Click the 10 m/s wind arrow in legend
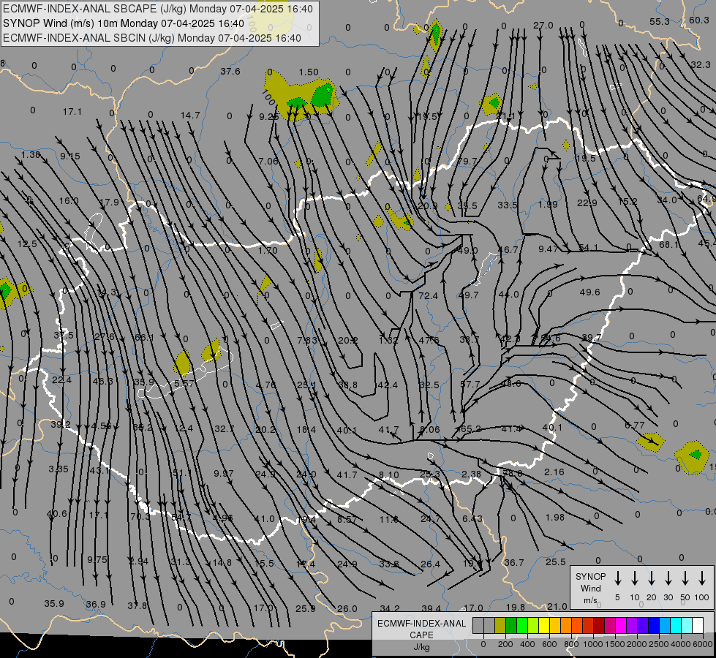716x658 pixels. pos(634,578)
